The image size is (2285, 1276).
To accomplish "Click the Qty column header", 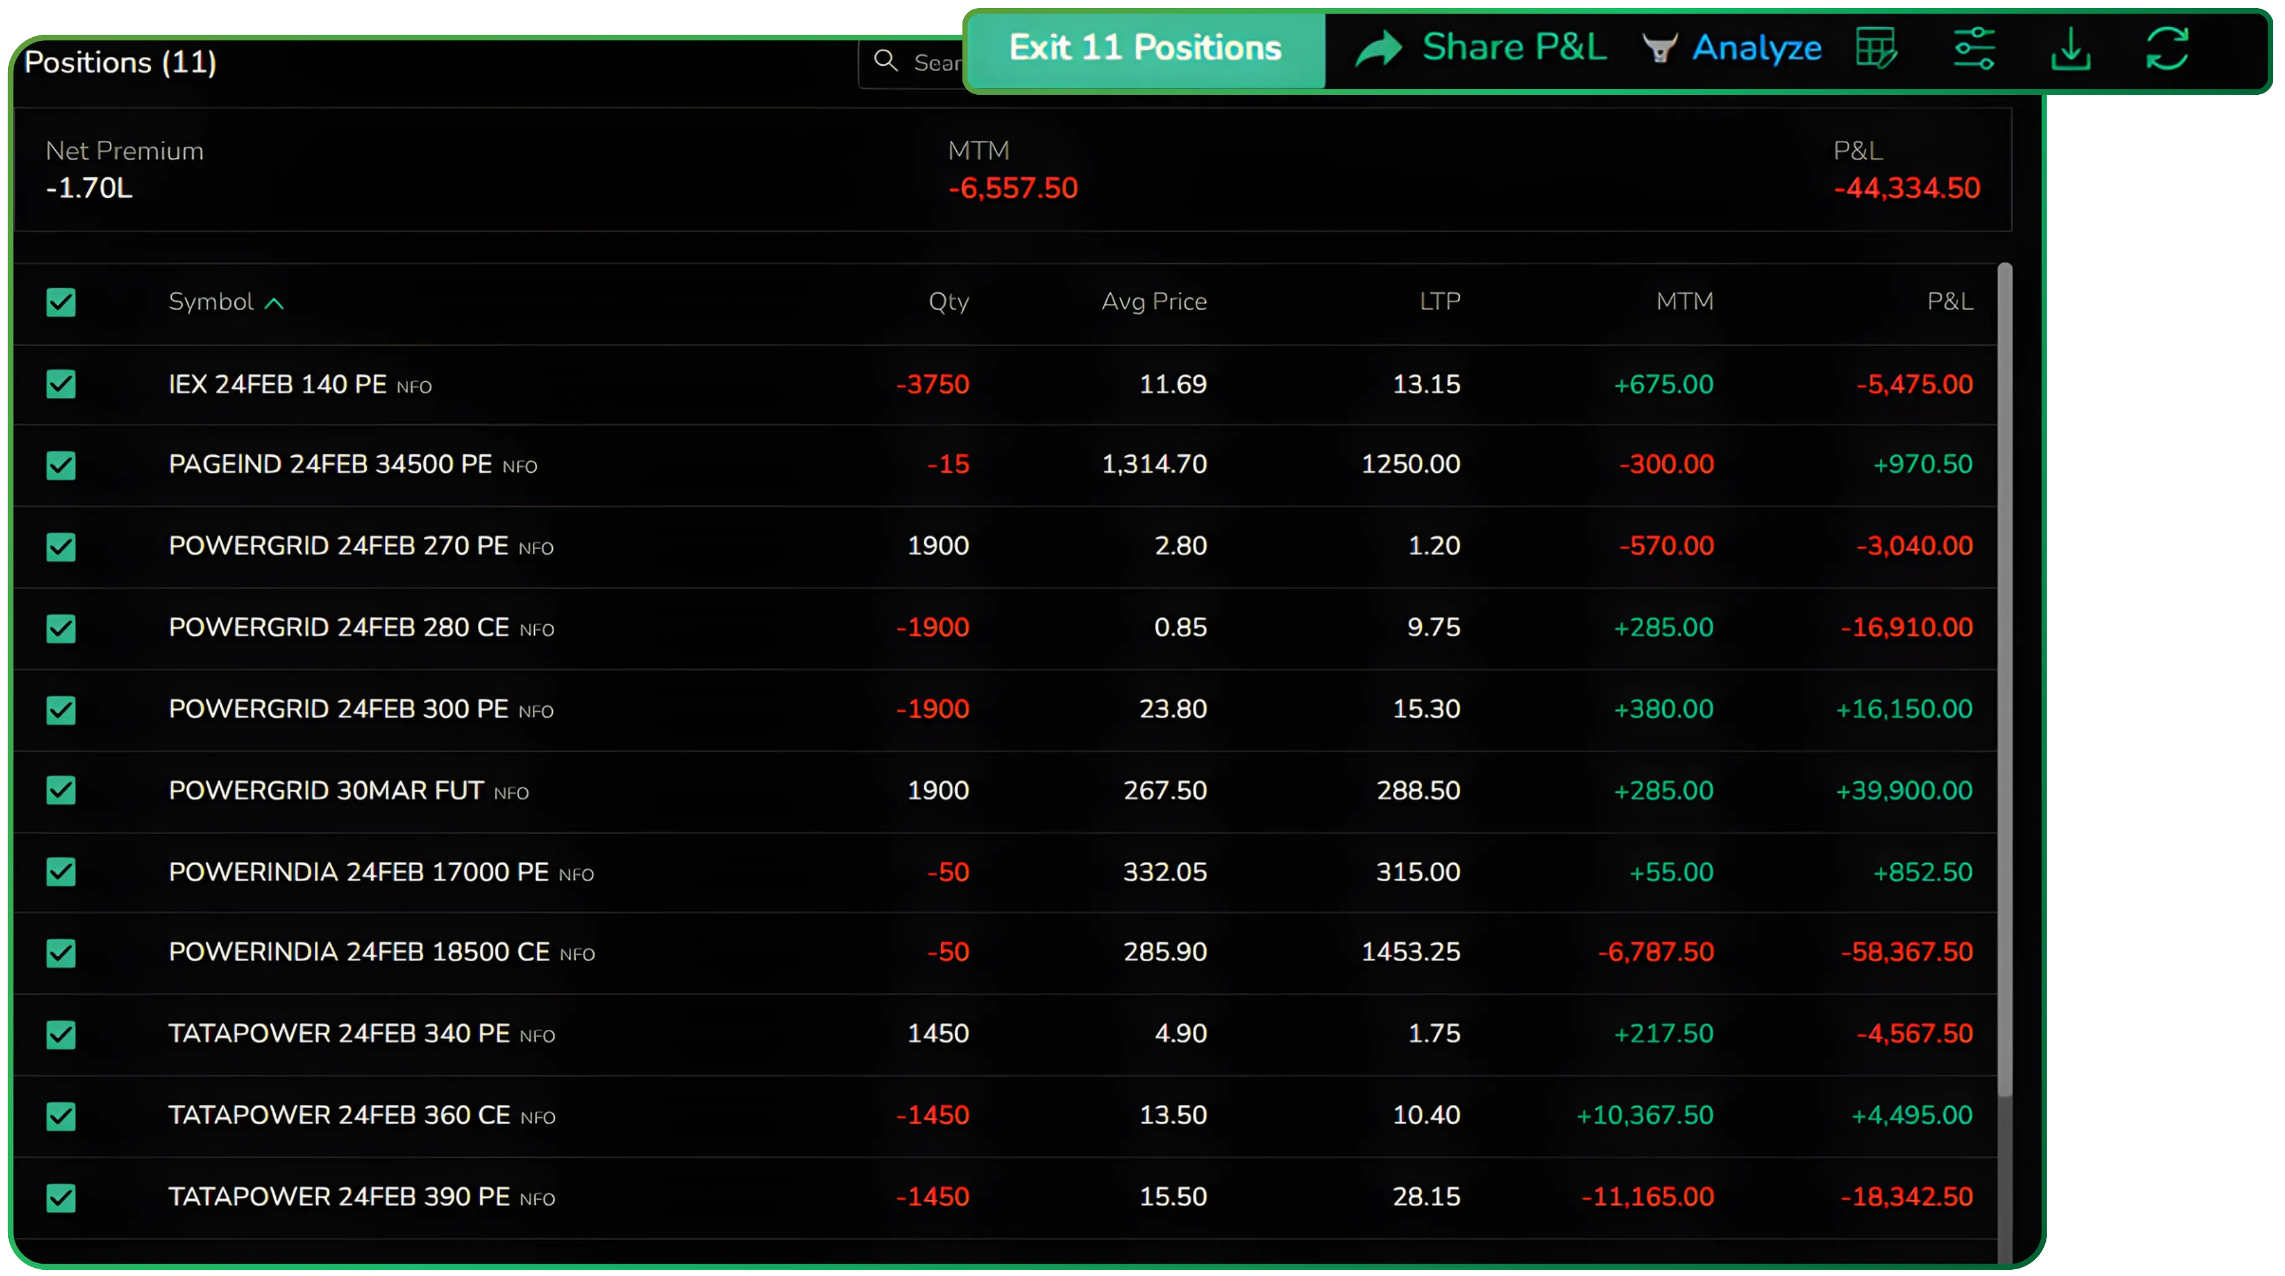I will (946, 301).
